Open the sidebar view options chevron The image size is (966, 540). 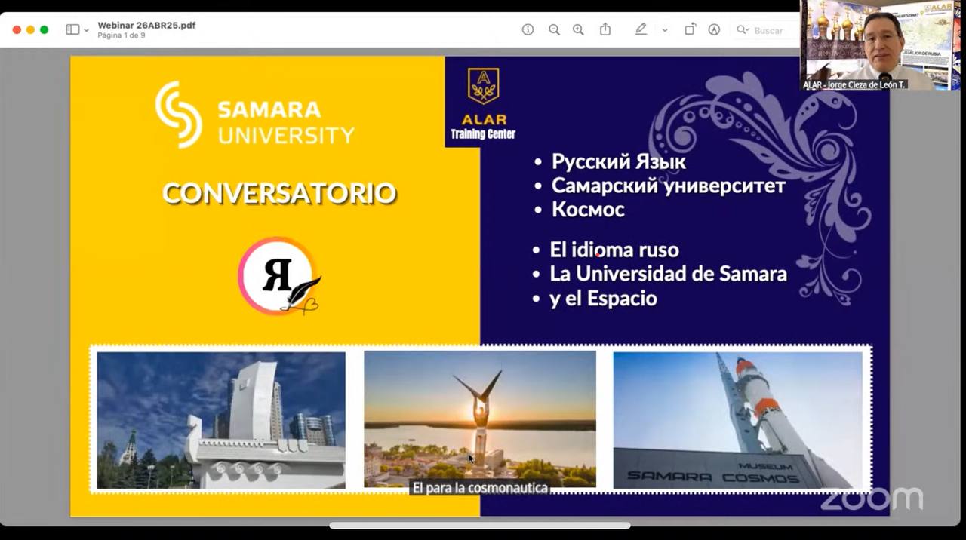tap(86, 30)
